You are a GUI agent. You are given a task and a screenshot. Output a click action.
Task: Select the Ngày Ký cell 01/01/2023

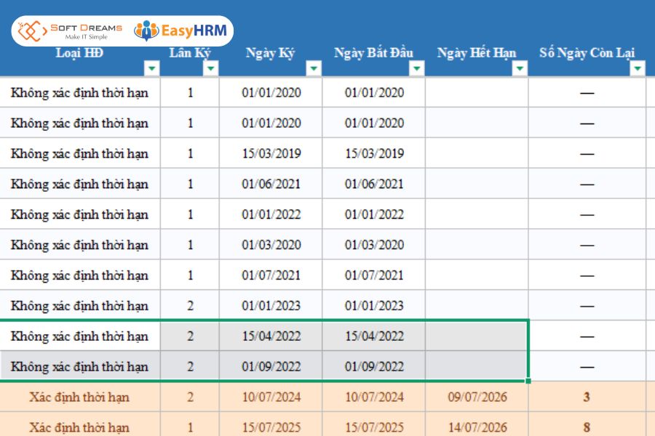[271, 305]
